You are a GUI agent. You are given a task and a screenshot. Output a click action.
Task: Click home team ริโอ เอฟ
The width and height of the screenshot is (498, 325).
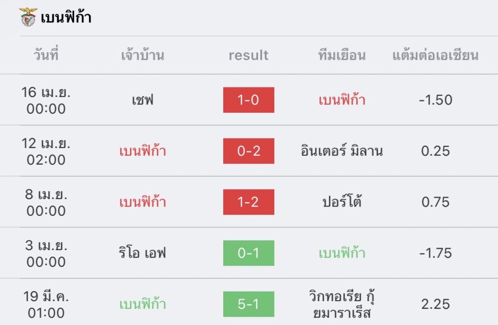142,253
